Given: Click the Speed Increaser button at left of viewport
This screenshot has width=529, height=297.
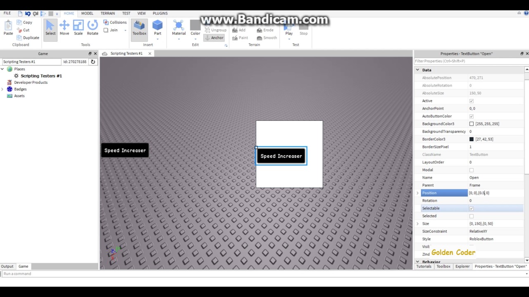Looking at the screenshot, I should pos(125,150).
